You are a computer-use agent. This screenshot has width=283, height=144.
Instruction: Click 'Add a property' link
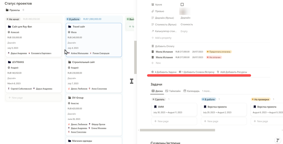(163, 38)
